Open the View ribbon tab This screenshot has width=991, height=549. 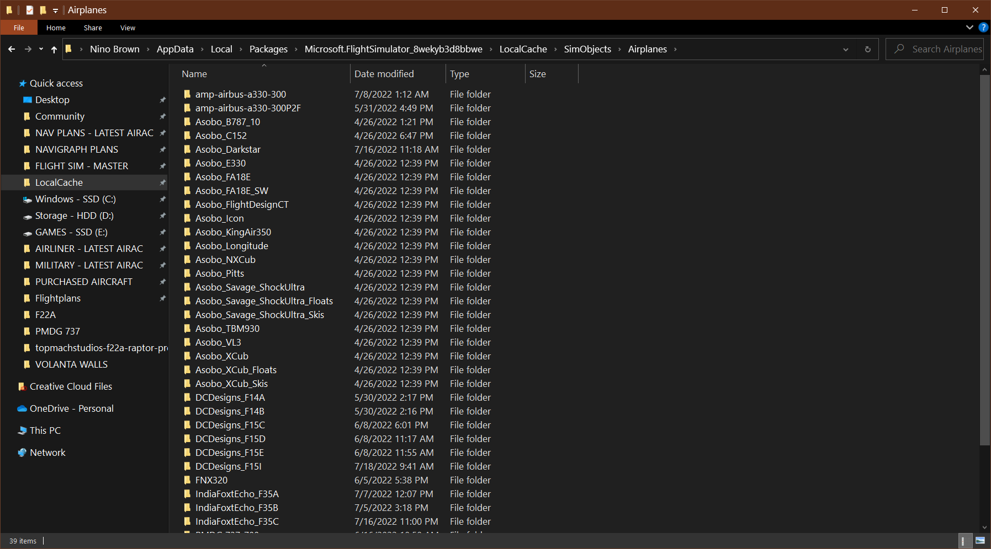(128, 28)
